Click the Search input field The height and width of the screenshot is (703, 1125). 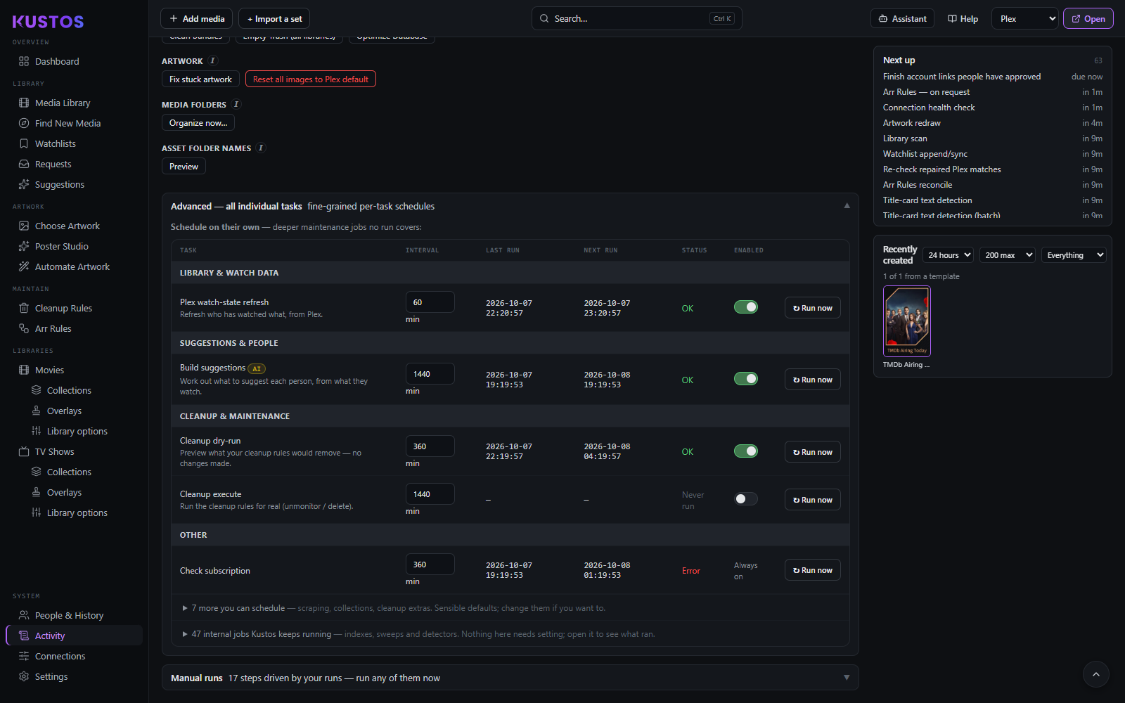click(x=636, y=18)
